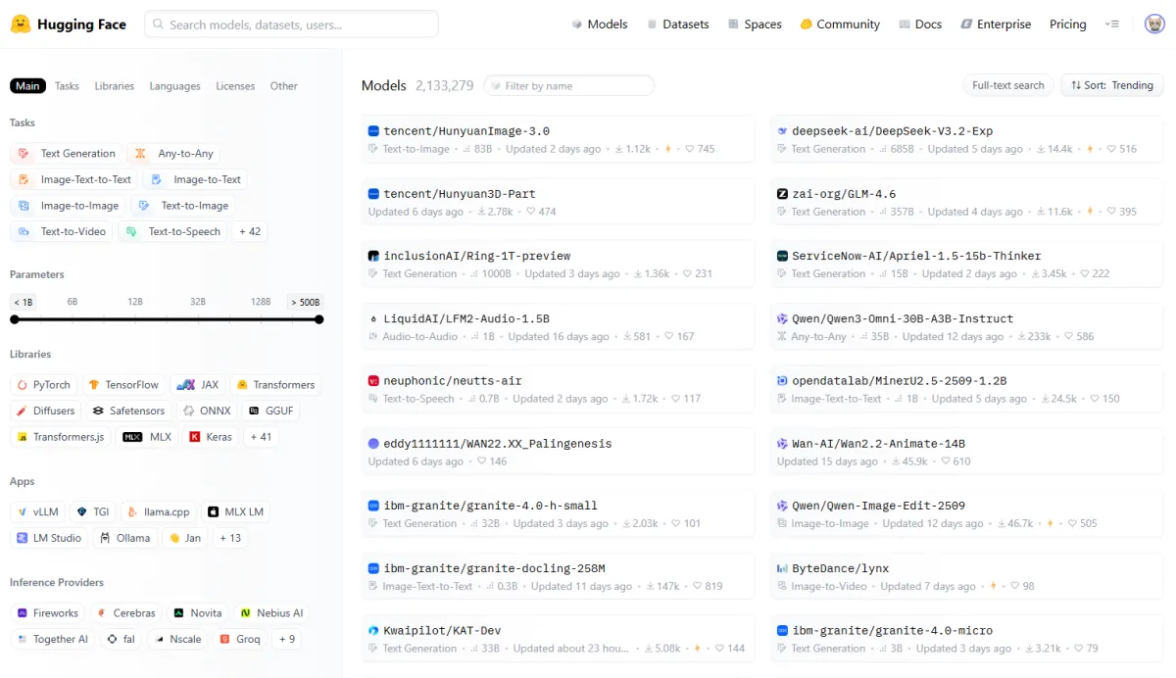Image resolution: width=1176 pixels, height=678 pixels.
Task: Open the Qwen/Qwen3-Omni-30B-A3B-Instruct model
Action: [x=966, y=327]
